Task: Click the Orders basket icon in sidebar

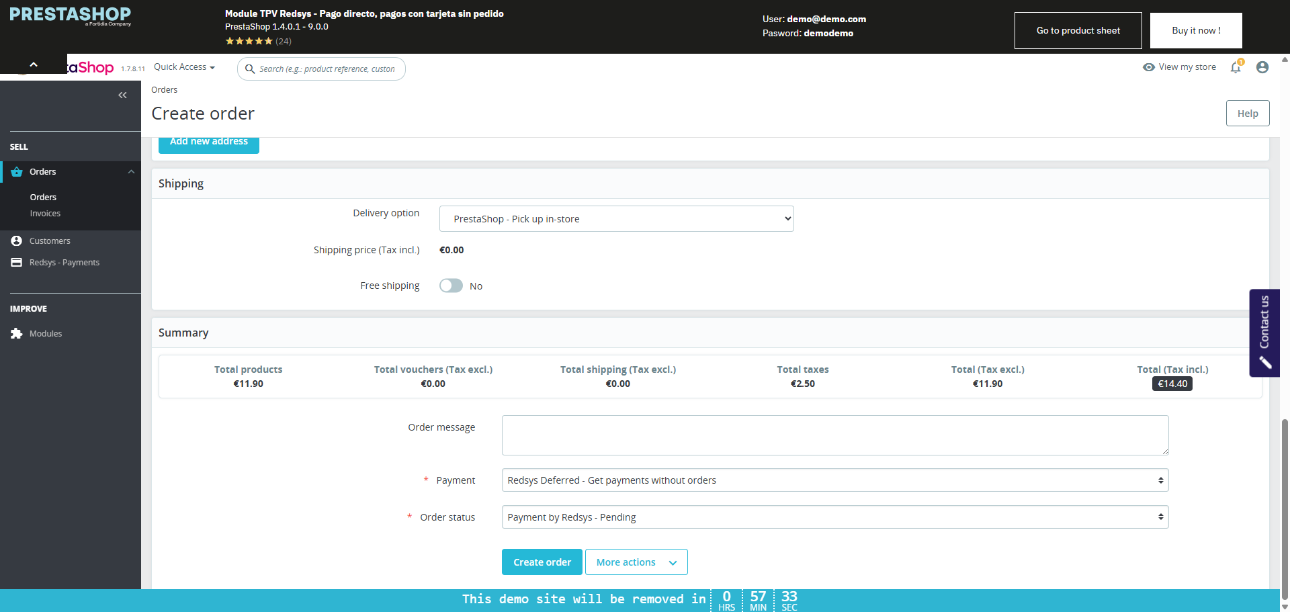Action: click(17, 172)
